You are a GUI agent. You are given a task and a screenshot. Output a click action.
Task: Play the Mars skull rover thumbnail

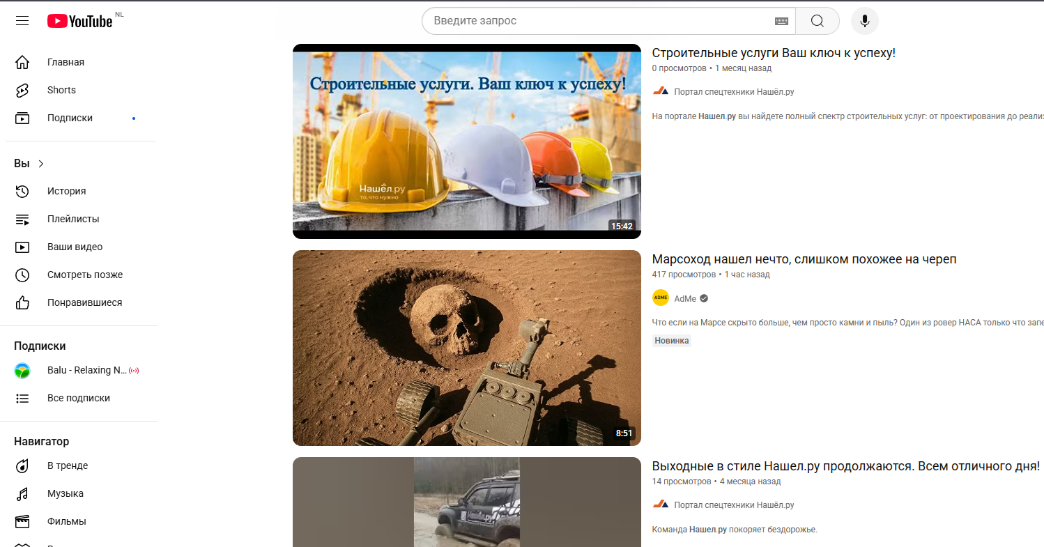[467, 348]
